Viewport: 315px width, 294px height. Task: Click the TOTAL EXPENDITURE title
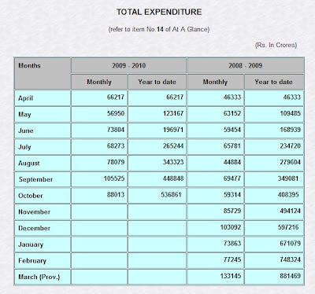point(159,12)
